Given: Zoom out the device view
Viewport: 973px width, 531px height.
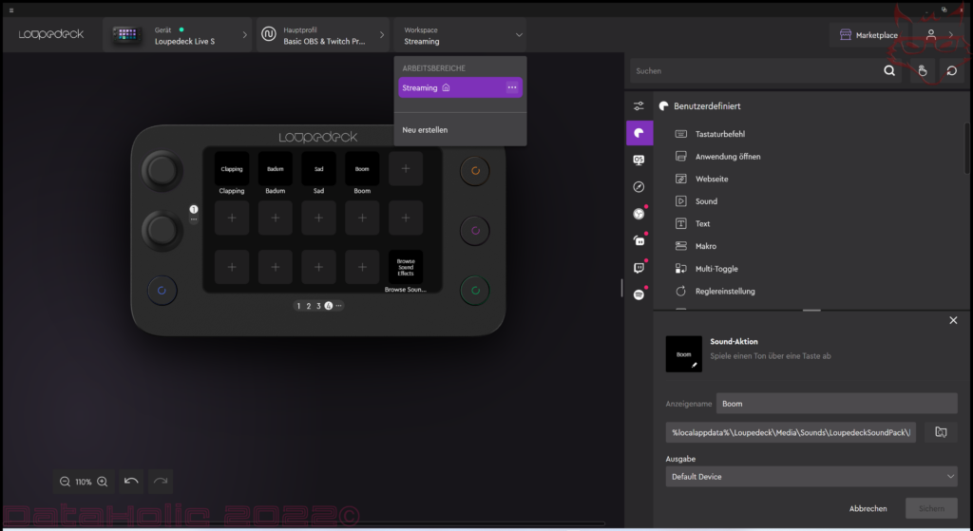Looking at the screenshot, I should point(65,482).
